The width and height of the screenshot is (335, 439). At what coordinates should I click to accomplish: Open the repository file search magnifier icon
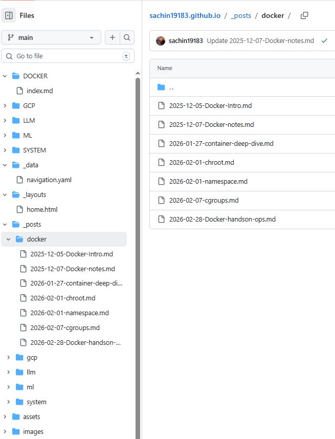[126, 37]
